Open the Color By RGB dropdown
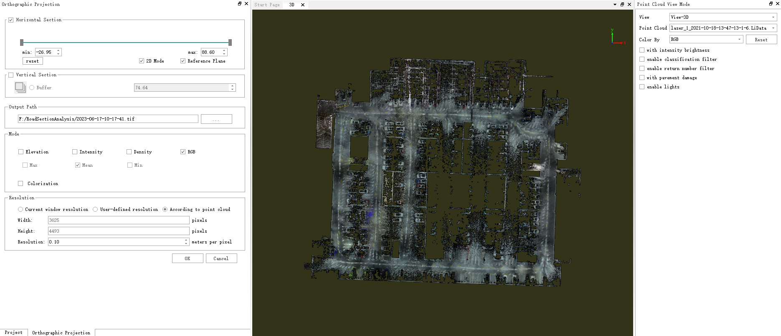 point(706,39)
